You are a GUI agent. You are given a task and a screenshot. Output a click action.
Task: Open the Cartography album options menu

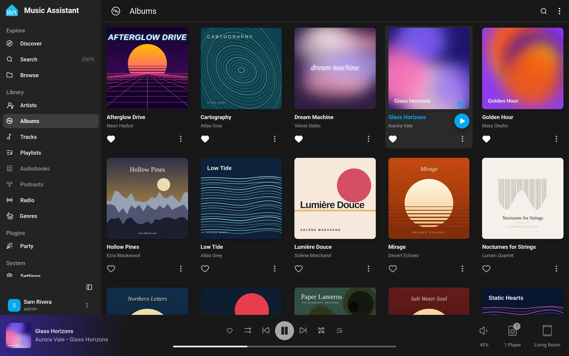274,139
